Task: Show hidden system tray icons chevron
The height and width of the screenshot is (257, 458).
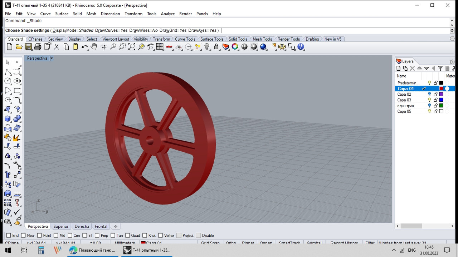Action: [394, 250]
